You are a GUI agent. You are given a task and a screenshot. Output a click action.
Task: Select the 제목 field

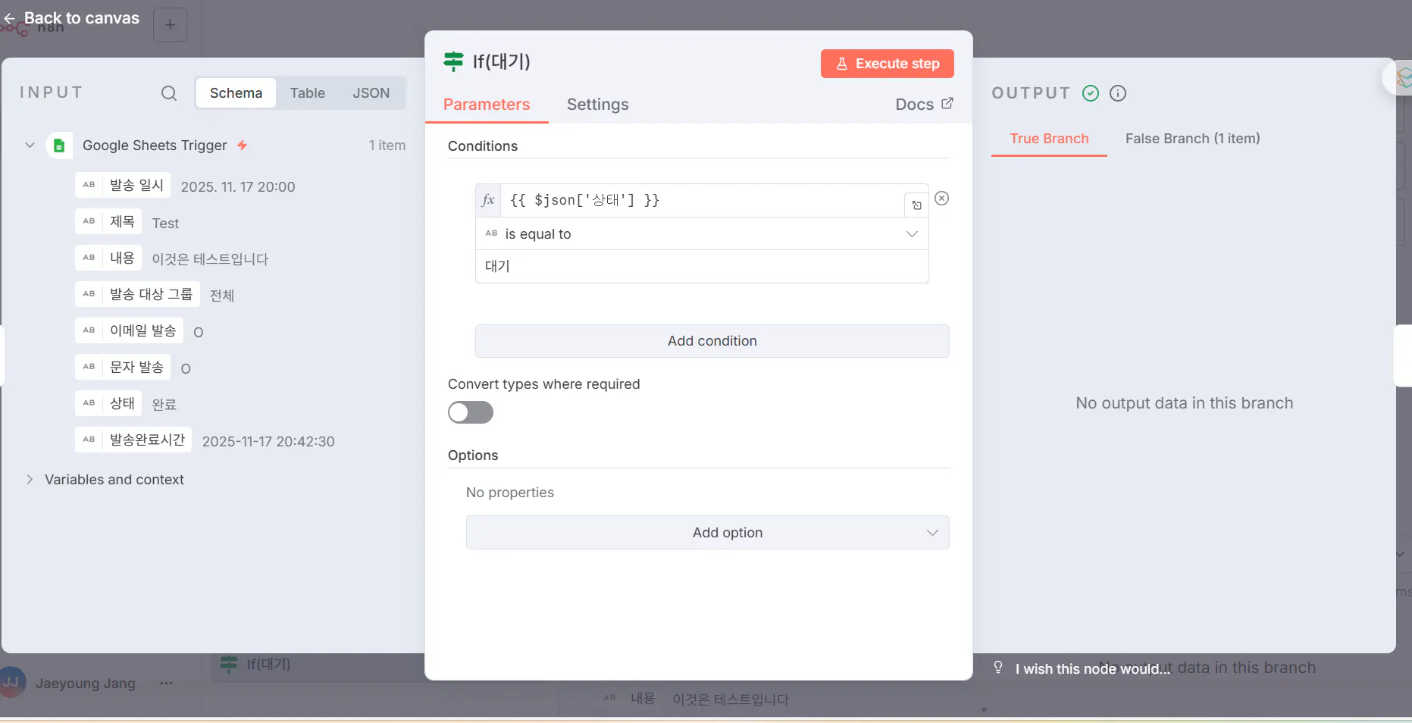pyautogui.click(x=108, y=221)
